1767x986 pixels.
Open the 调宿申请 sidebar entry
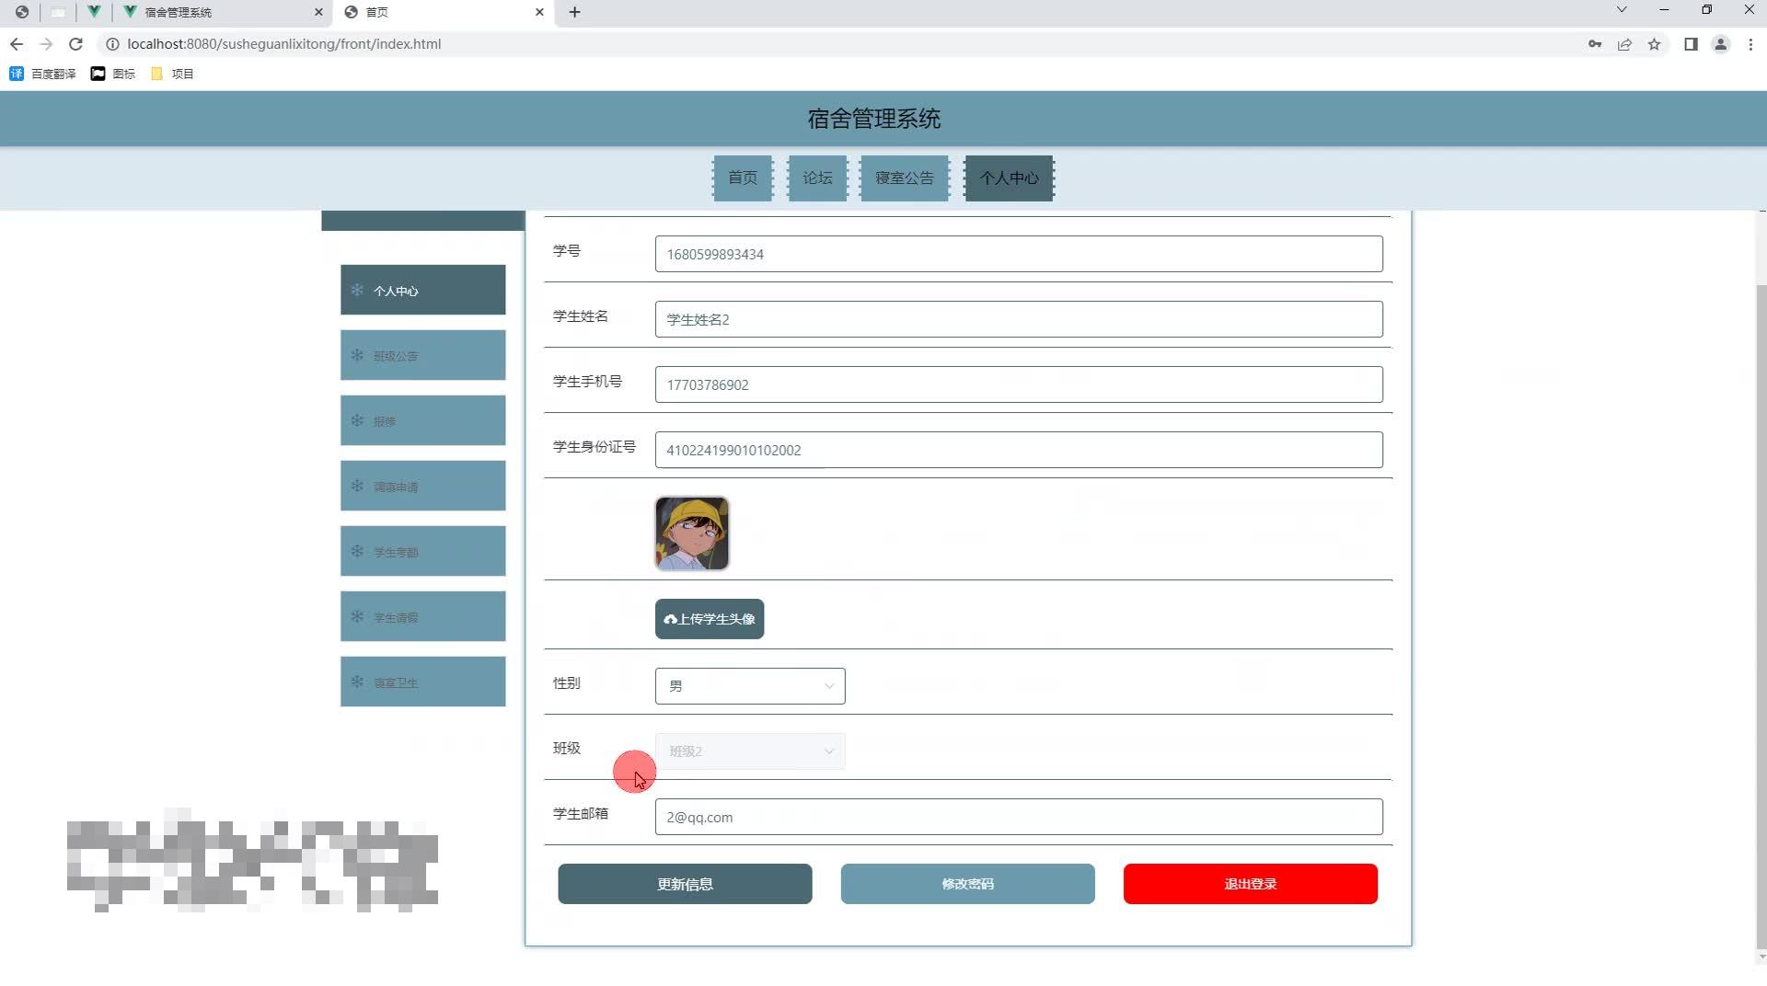[x=422, y=486]
